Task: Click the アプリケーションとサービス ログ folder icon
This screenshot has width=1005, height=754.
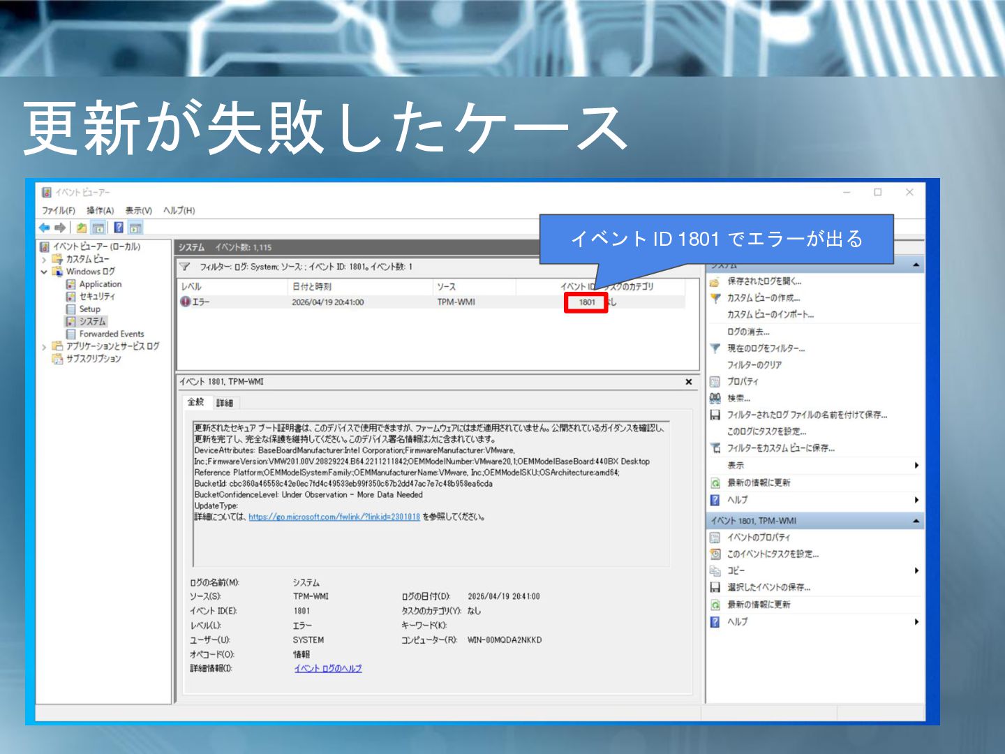Action: pyautogui.click(x=57, y=346)
